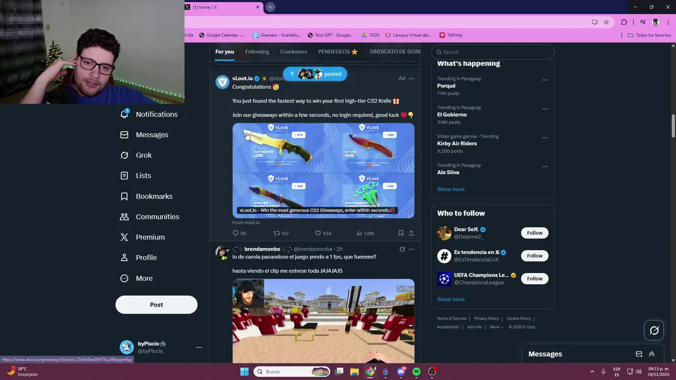676x380 pixels.
Task: Click the page vertical scrollbar
Action: (x=673, y=126)
